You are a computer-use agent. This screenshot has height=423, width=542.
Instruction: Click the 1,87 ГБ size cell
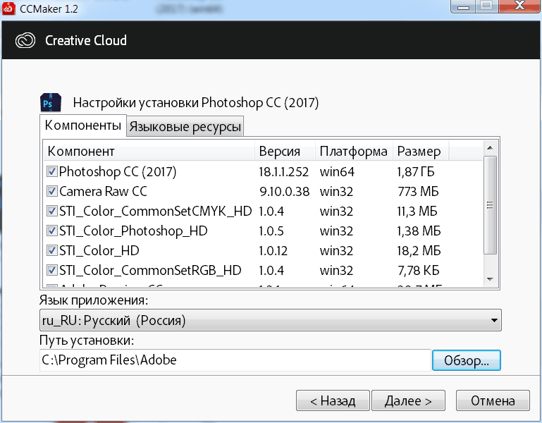tap(416, 172)
